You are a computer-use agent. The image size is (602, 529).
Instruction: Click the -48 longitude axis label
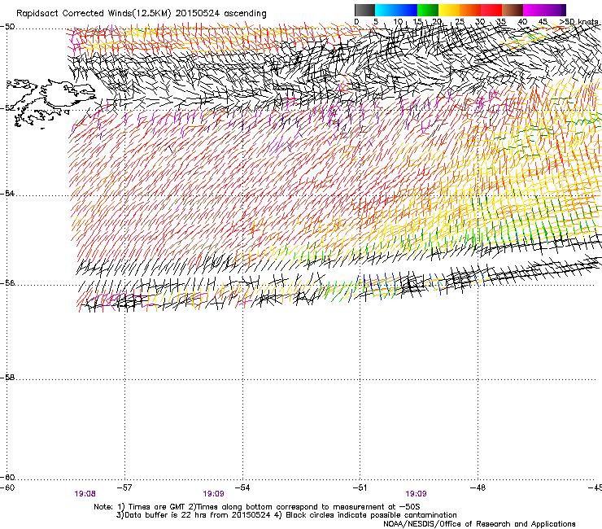478,487
